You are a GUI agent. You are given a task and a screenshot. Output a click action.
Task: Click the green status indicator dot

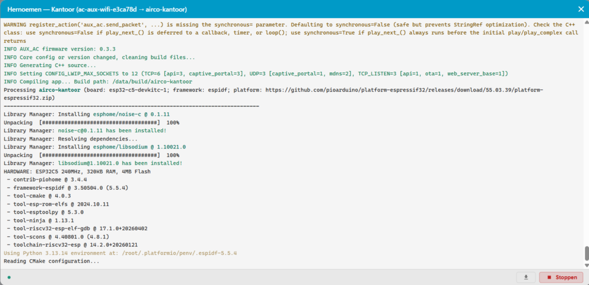coord(9,277)
